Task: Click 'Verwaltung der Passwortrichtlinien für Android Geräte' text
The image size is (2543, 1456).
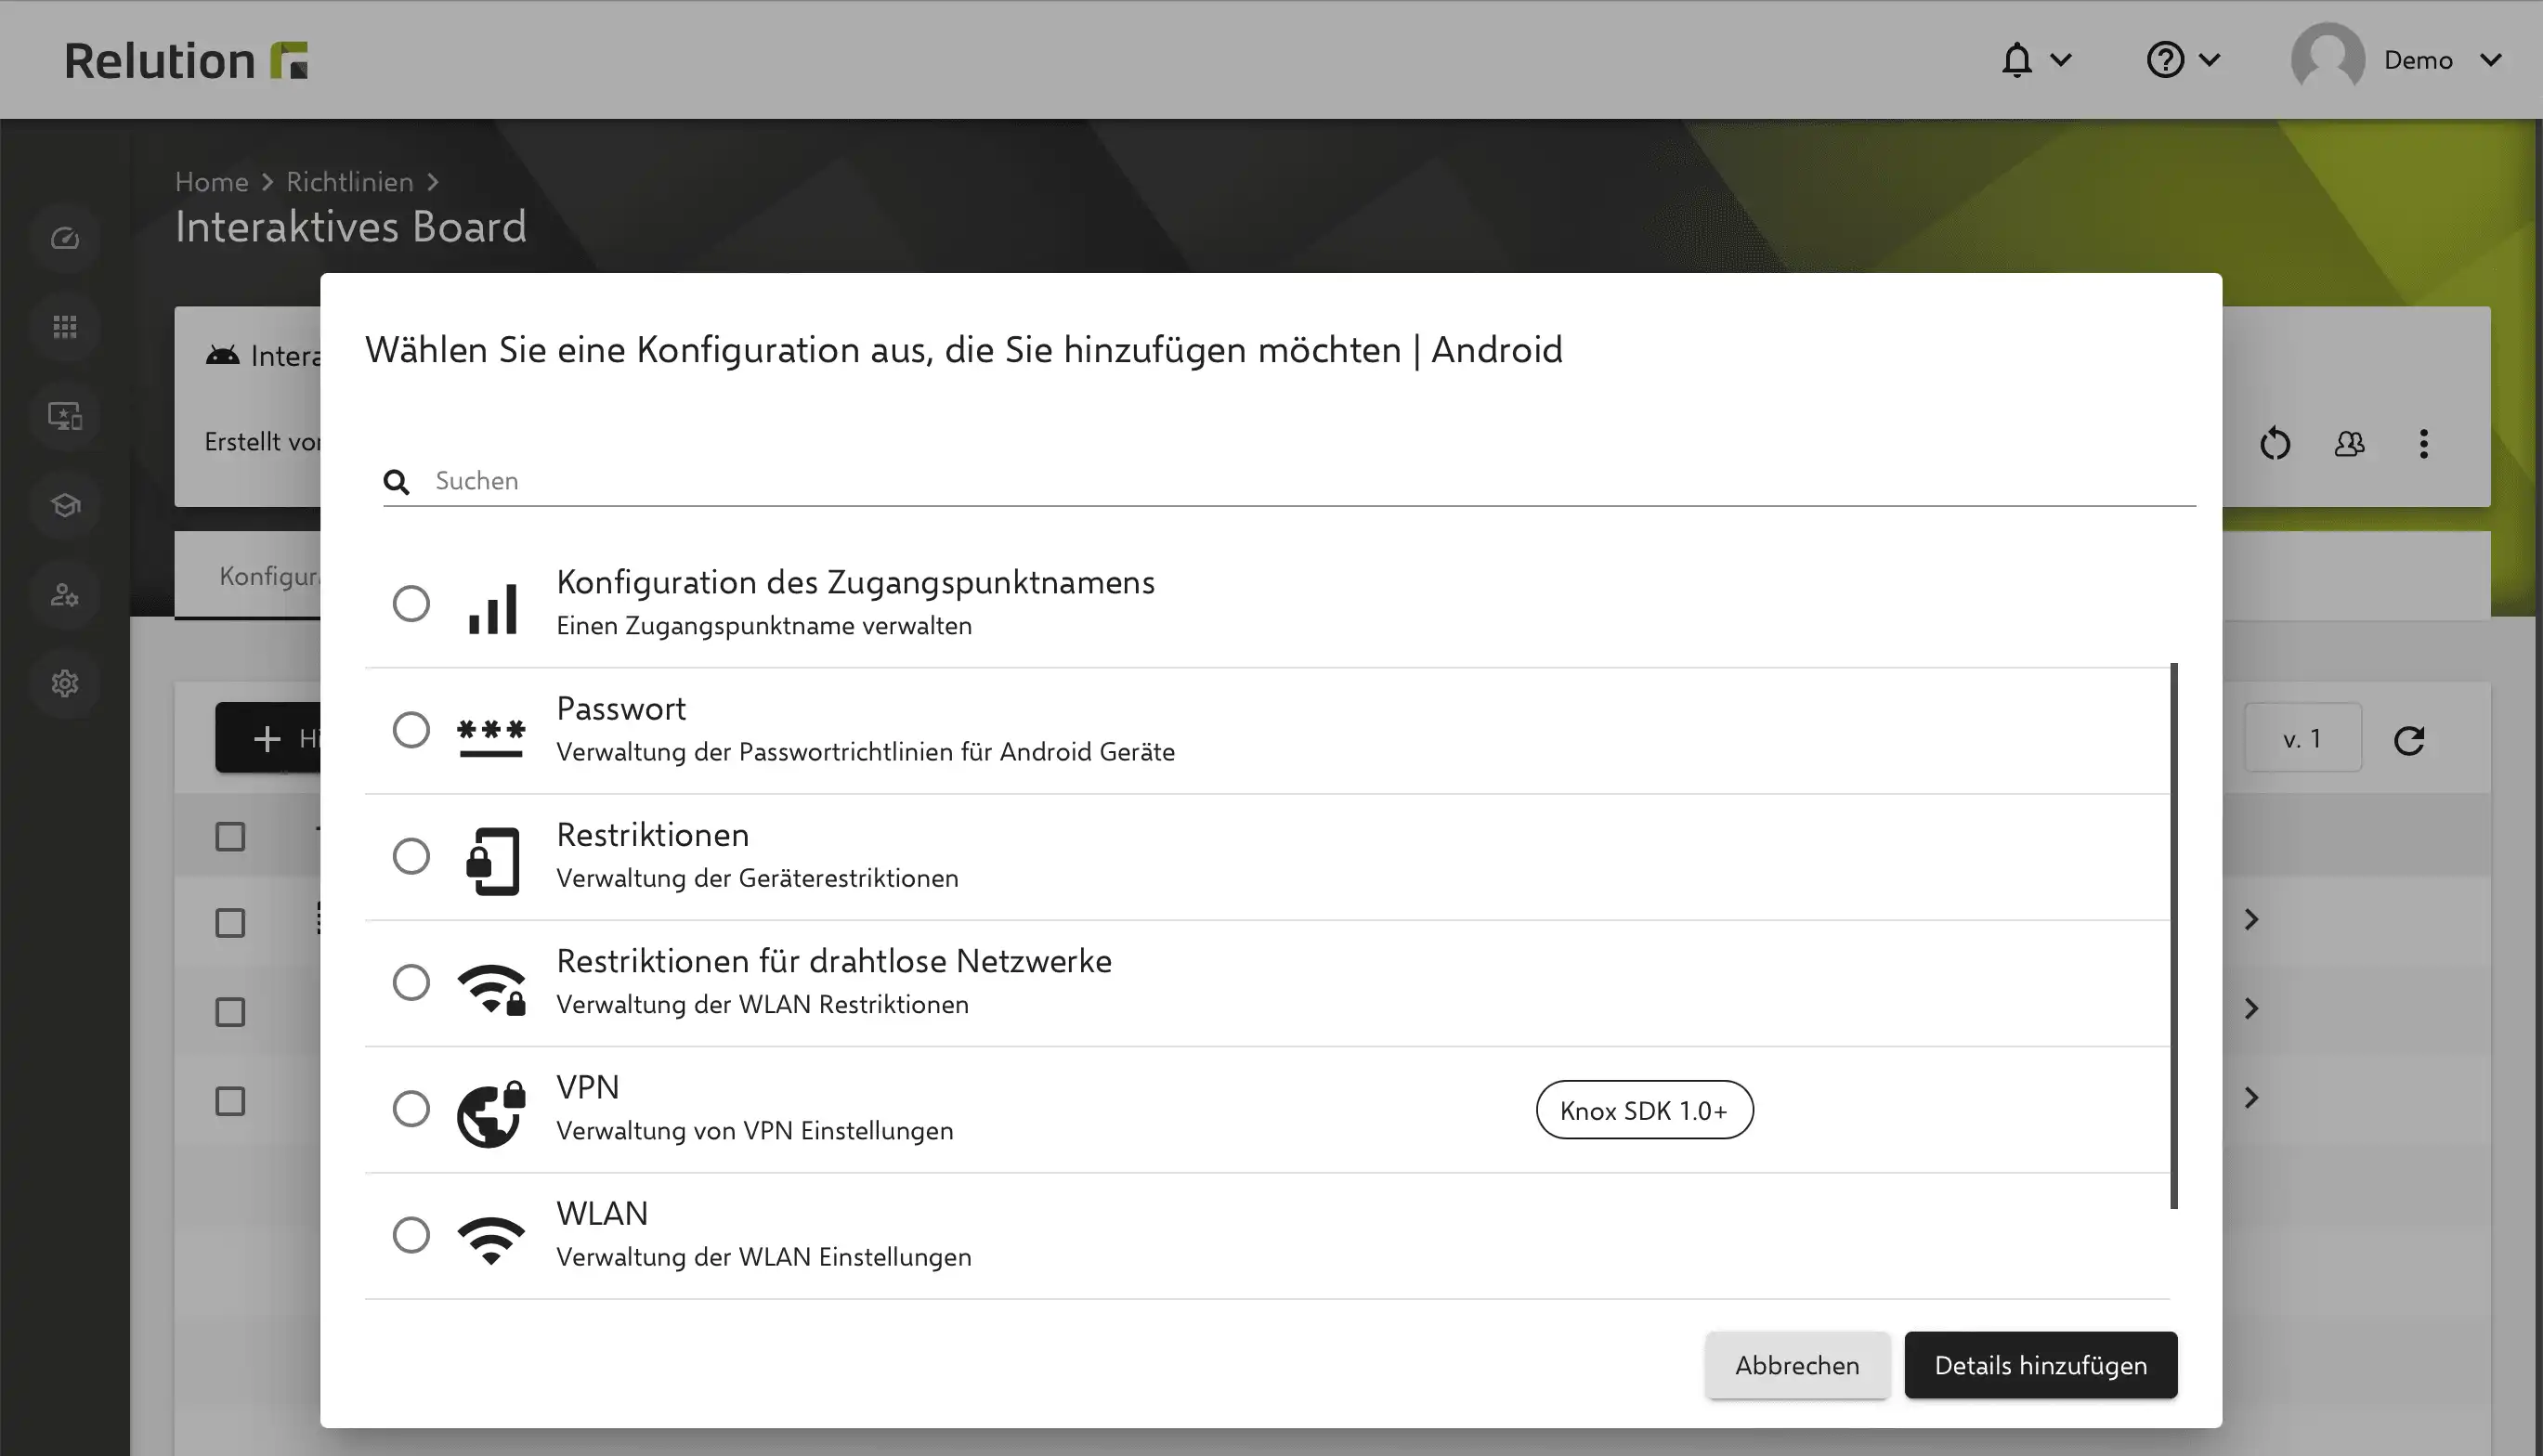Action: [865, 752]
